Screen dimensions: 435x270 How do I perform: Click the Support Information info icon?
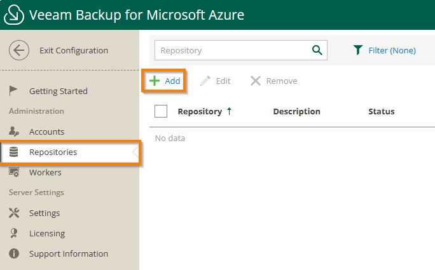coord(14,253)
